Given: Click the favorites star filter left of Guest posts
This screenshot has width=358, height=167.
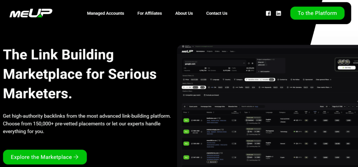Looking at the screenshot, I should coord(185,106).
